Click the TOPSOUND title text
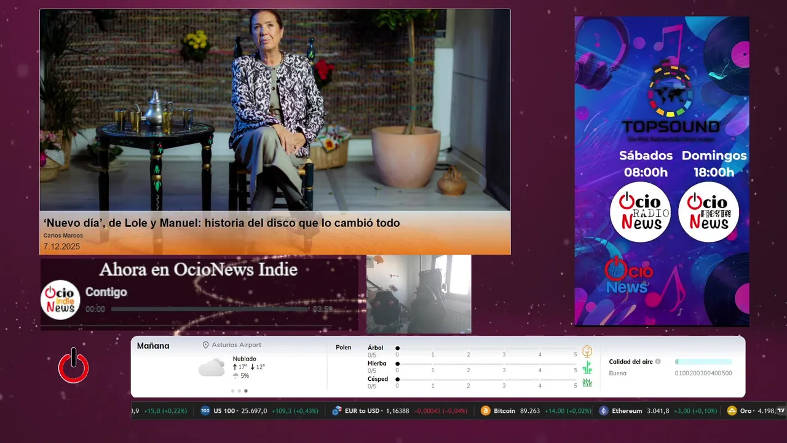 click(x=670, y=127)
